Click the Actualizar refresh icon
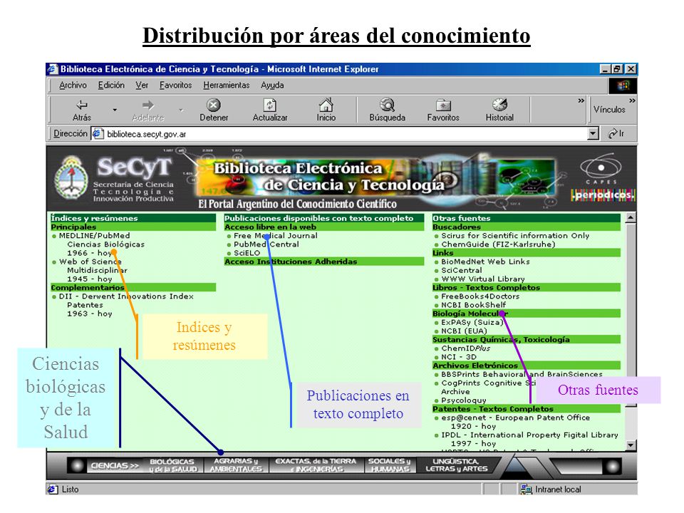Image resolution: width=684 pixels, height=513 pixels. pos(269,105)
